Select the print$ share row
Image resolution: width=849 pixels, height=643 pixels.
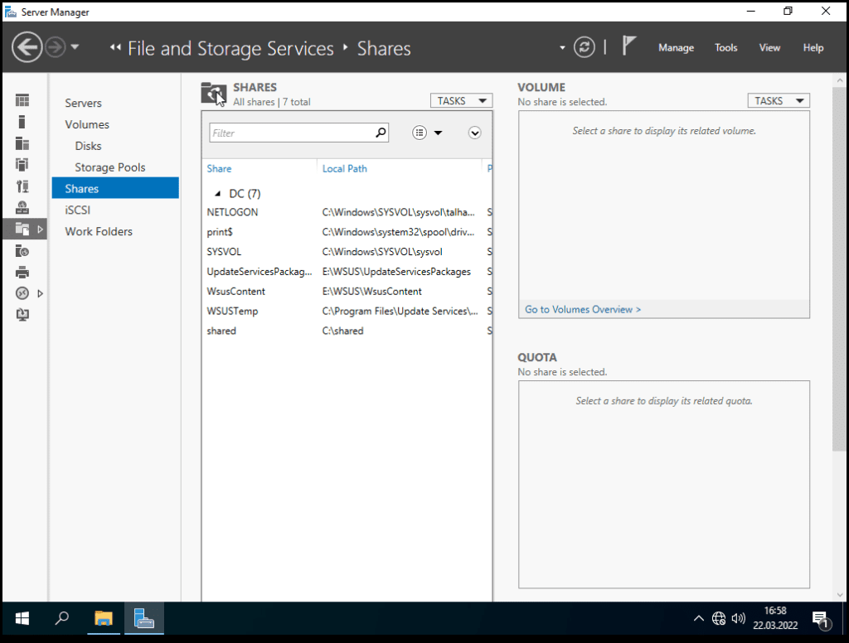(347, 232)
